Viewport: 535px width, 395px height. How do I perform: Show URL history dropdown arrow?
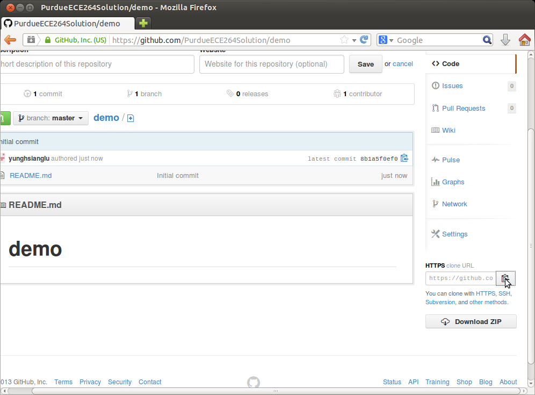354,40
